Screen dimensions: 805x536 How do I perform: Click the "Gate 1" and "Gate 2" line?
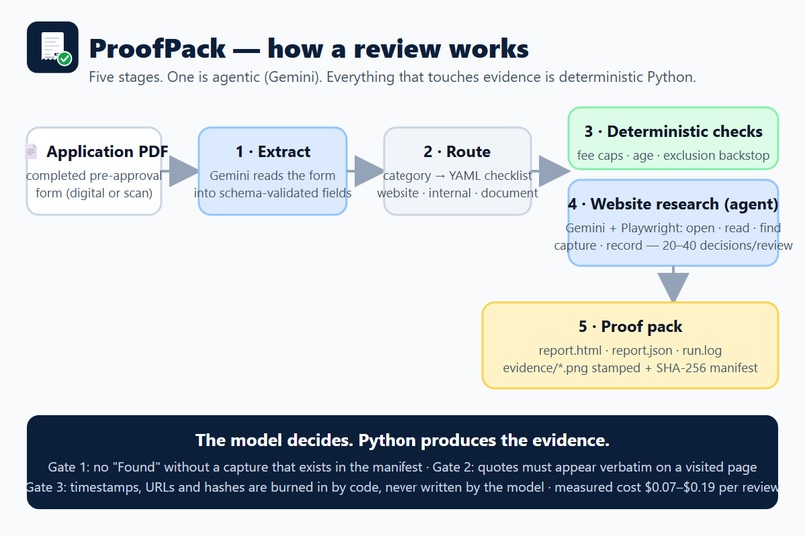click(x=402, y=467)
